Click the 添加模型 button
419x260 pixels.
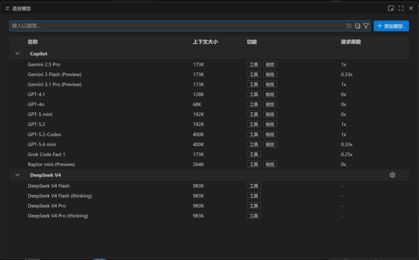[x=391, y=26]
